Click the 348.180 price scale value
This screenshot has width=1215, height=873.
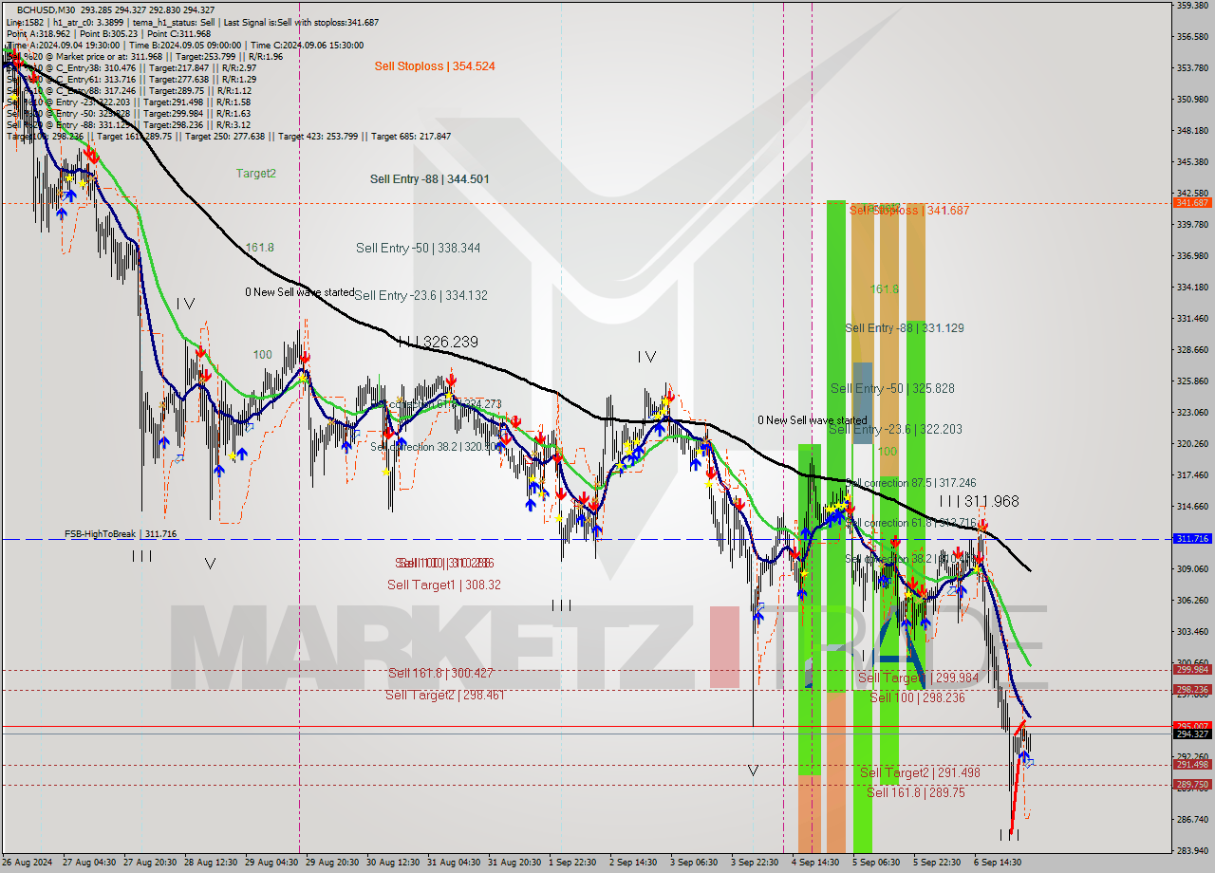(1192, 131)
